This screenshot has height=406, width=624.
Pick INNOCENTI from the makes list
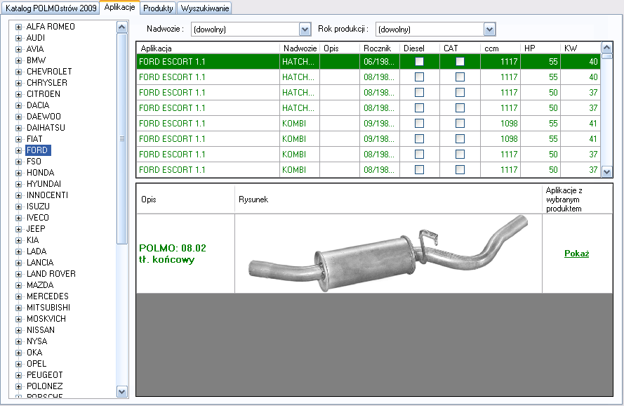[47, 195]
